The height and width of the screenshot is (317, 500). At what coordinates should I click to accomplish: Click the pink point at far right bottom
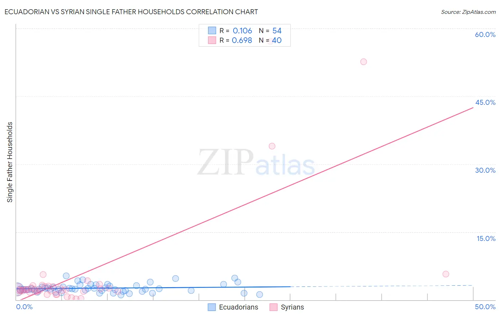pos(446,274)
